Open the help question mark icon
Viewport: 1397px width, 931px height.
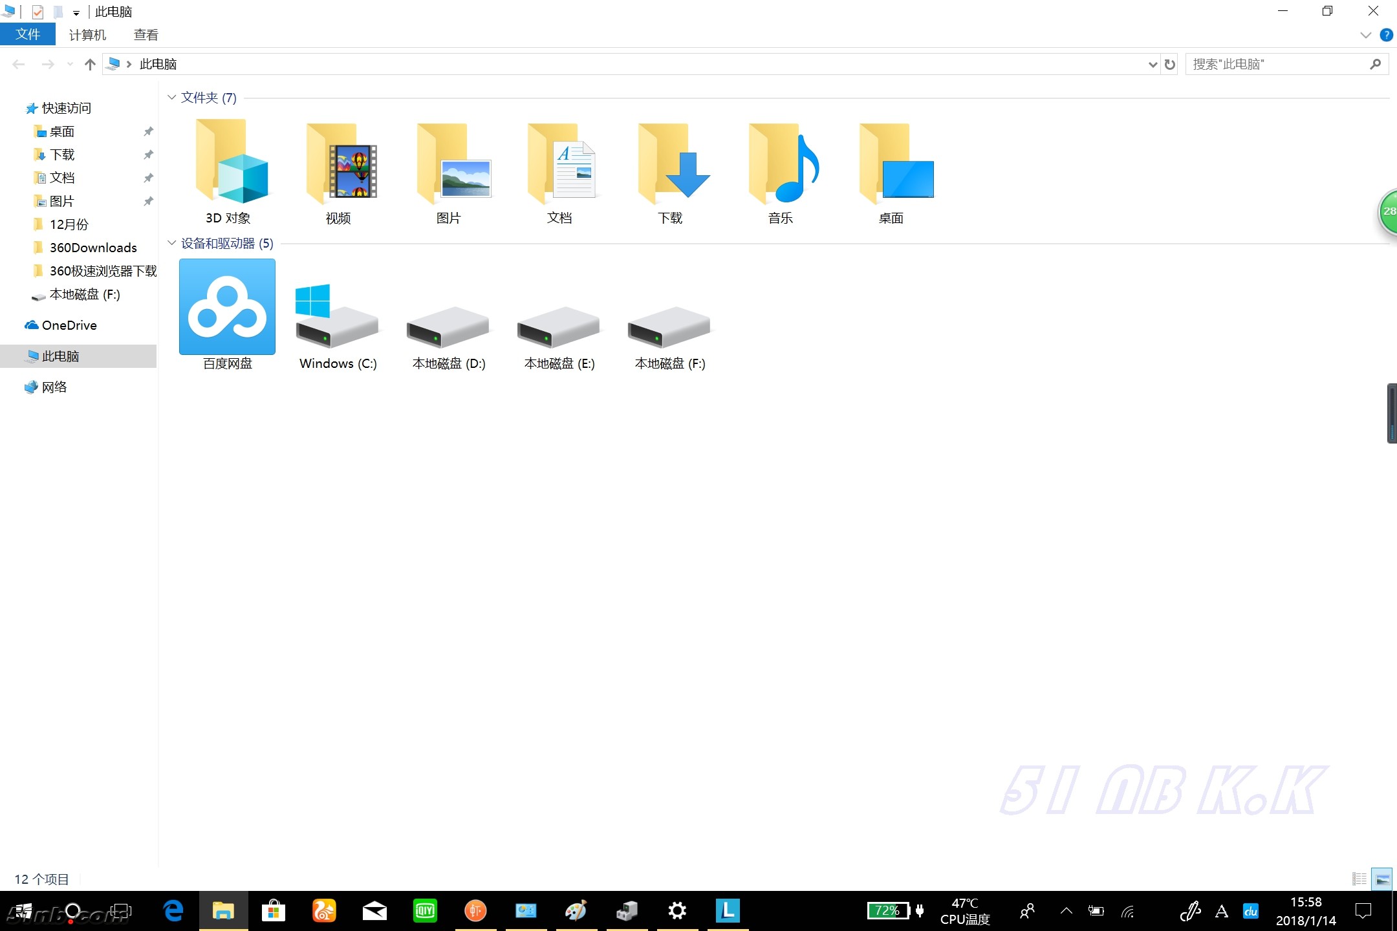coord(1386,35)
